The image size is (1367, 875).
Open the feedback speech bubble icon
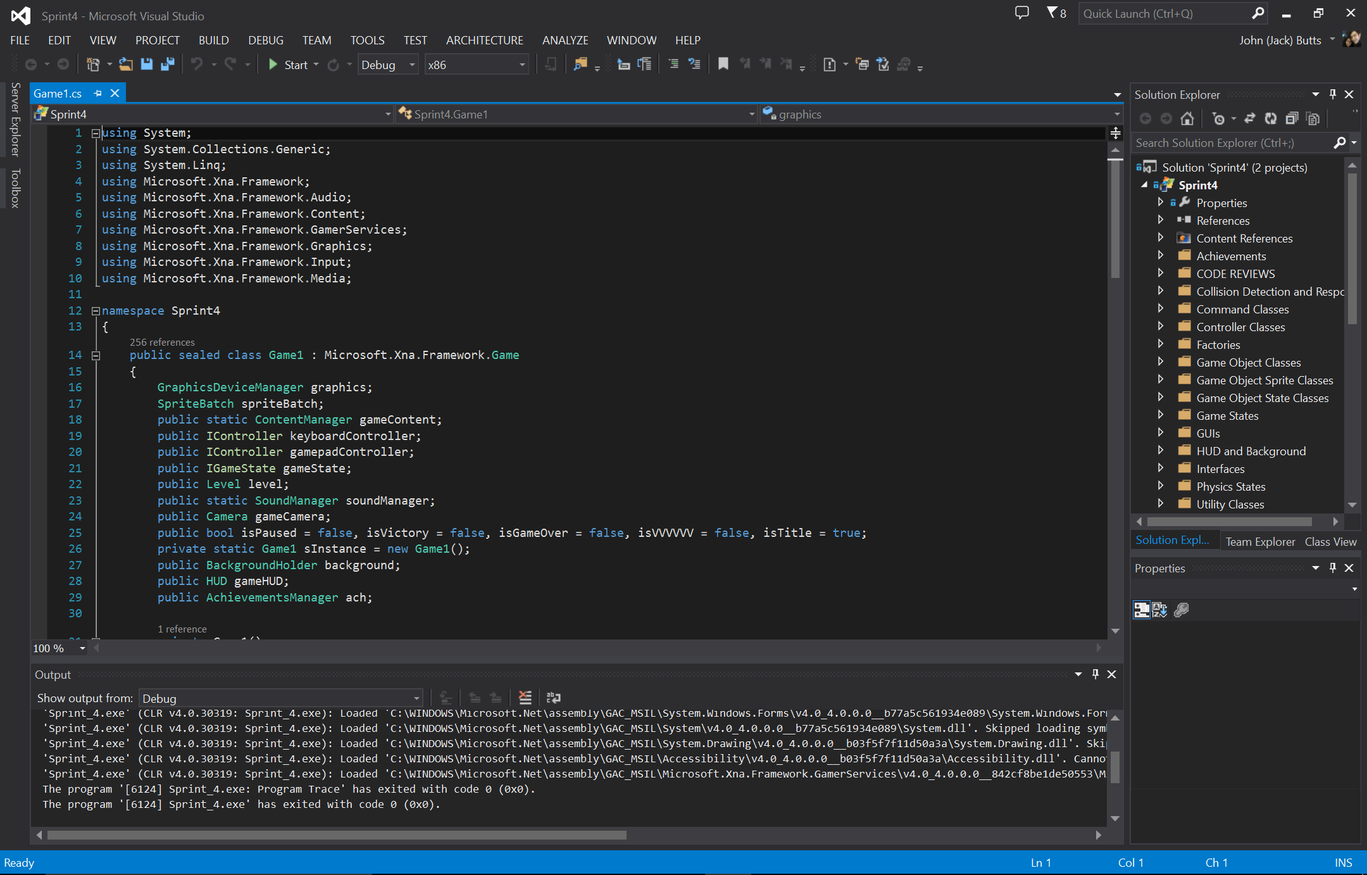click(1021, 13)
